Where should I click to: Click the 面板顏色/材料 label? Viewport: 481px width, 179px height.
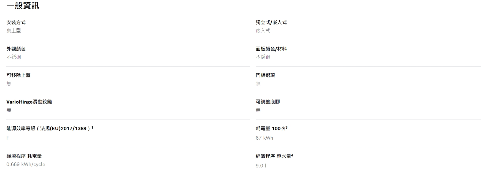271,49
